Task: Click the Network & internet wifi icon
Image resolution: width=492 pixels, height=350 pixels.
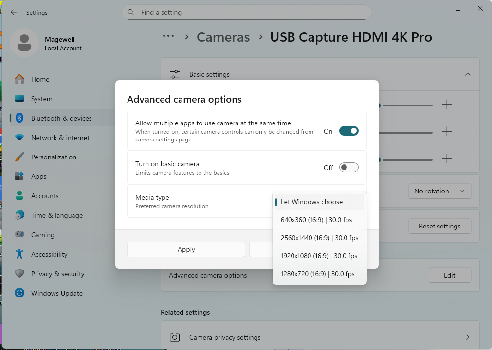Action: (19, 138)
